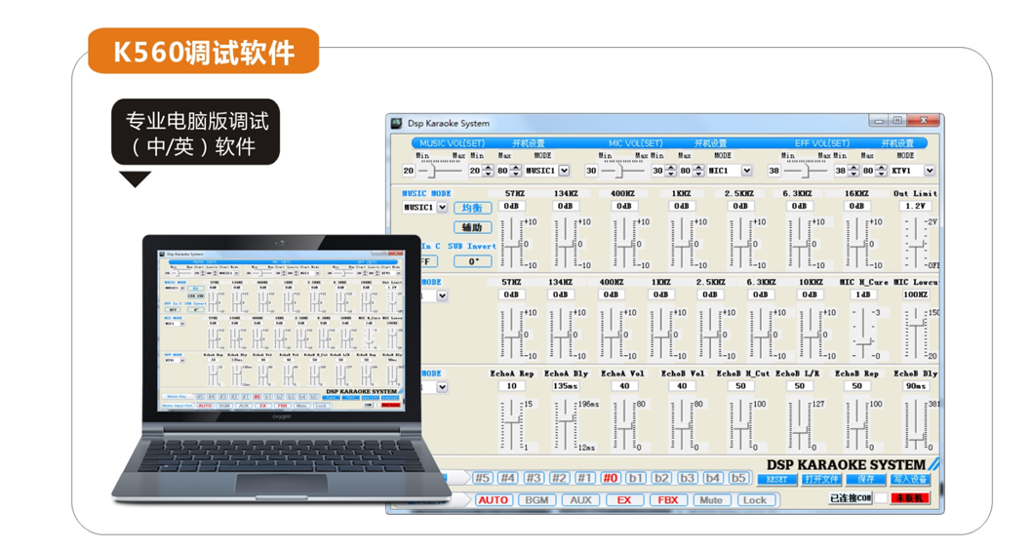This screenshot has height=550, width=1032.
Task: Click the EchoA Dly slider
Action: [566, 424]
